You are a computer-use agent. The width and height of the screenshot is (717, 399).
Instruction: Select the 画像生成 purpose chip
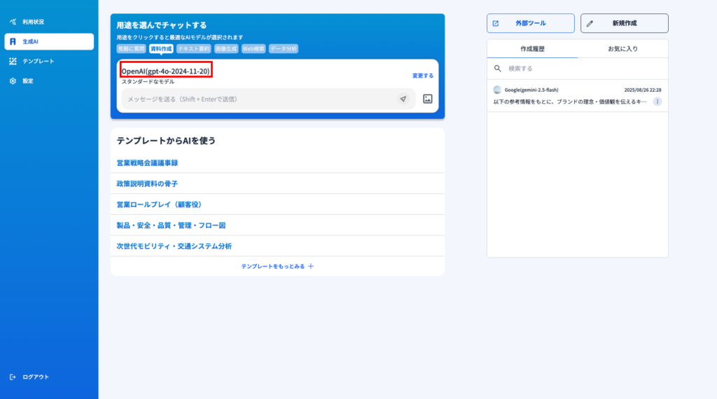[x=226, y=49]
